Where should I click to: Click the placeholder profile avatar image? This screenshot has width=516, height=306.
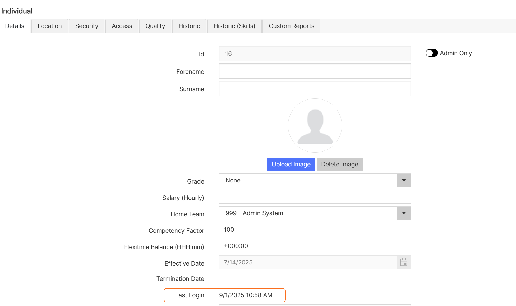[x=315, y=125]
